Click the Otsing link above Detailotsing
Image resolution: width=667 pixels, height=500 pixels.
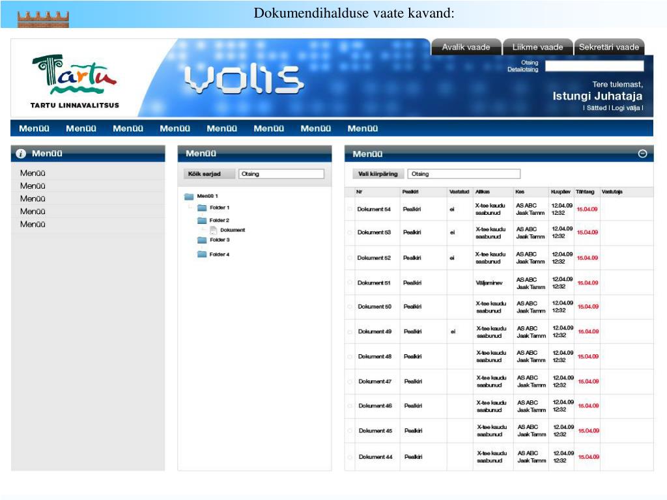coord(530,62)
